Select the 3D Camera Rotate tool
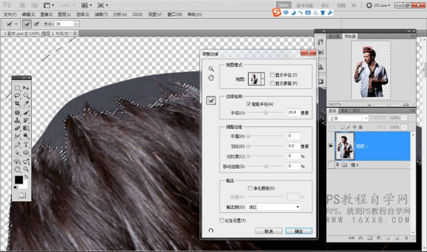This screenshot has height=252, width=427. pos(26,161)
